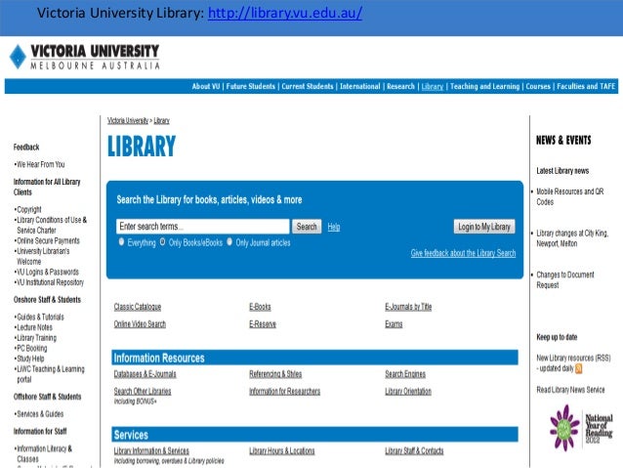Image resolution: width=623 pixels, height=468 pixels.
Task: Open We Hear From You sidebar link
Action: pos(41,164)
